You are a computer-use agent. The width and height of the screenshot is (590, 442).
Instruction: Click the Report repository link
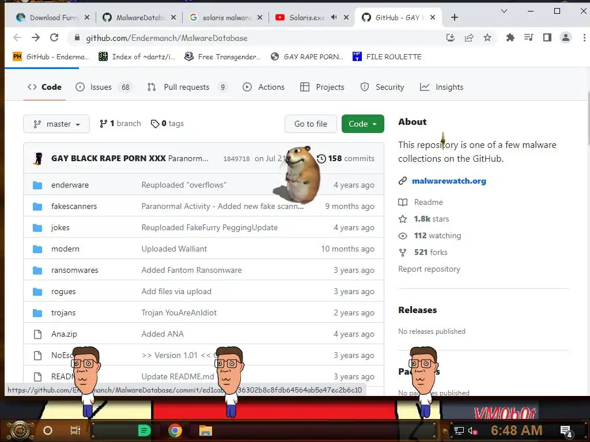[x=429, y=269]
